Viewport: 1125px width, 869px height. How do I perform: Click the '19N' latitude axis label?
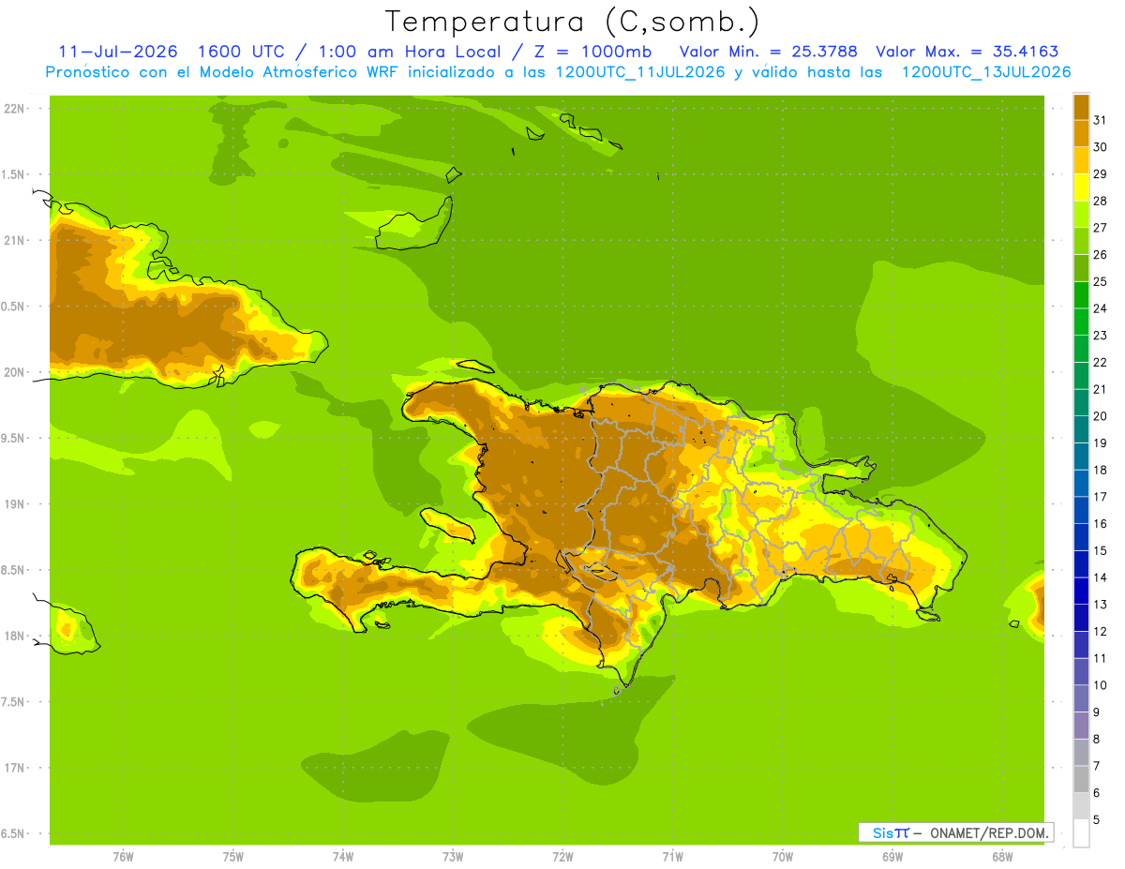pos(14,504)
